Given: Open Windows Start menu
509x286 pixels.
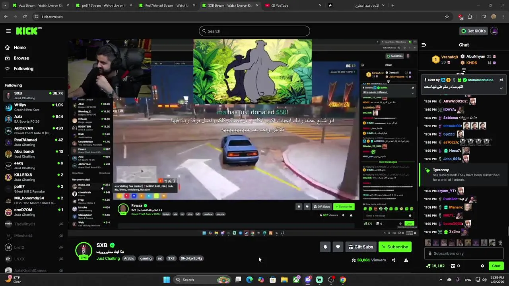Looking at the screenshot, I should (x=167, y=280).
